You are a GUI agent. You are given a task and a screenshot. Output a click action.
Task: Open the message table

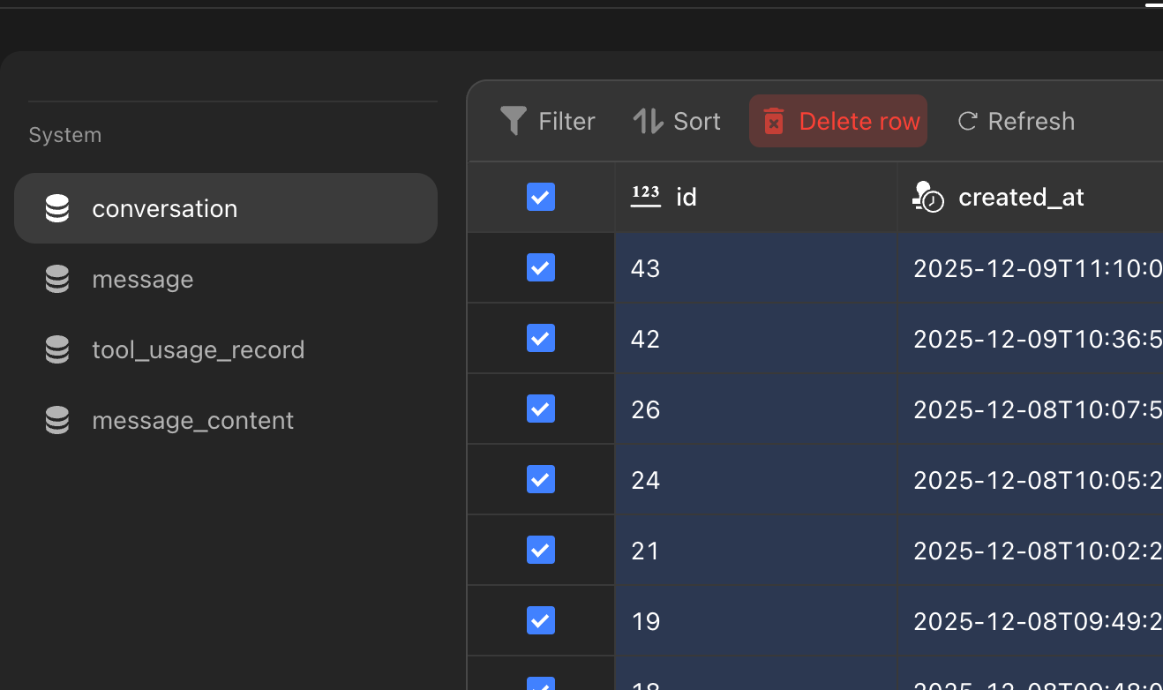pyautogui.click(x=142, y=279)
